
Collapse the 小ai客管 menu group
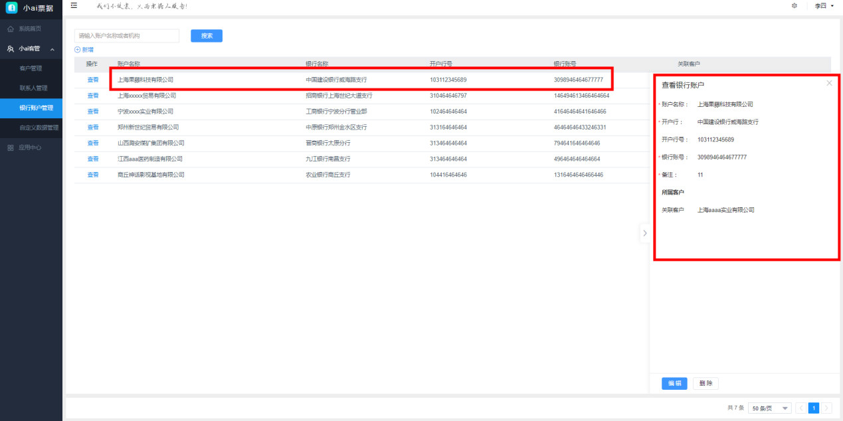pos(52,48)
